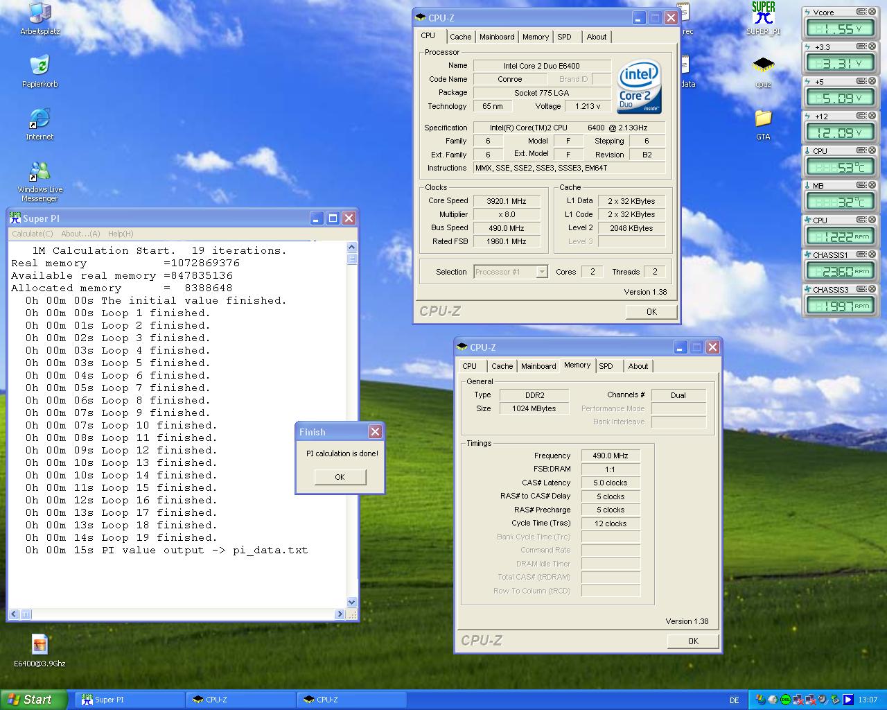Click the up arrow of Super PI's vertical scrollbar

pyautogui.click(x=351, y=248)
